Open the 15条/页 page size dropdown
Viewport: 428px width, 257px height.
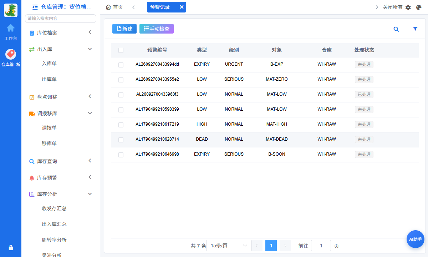229,246
